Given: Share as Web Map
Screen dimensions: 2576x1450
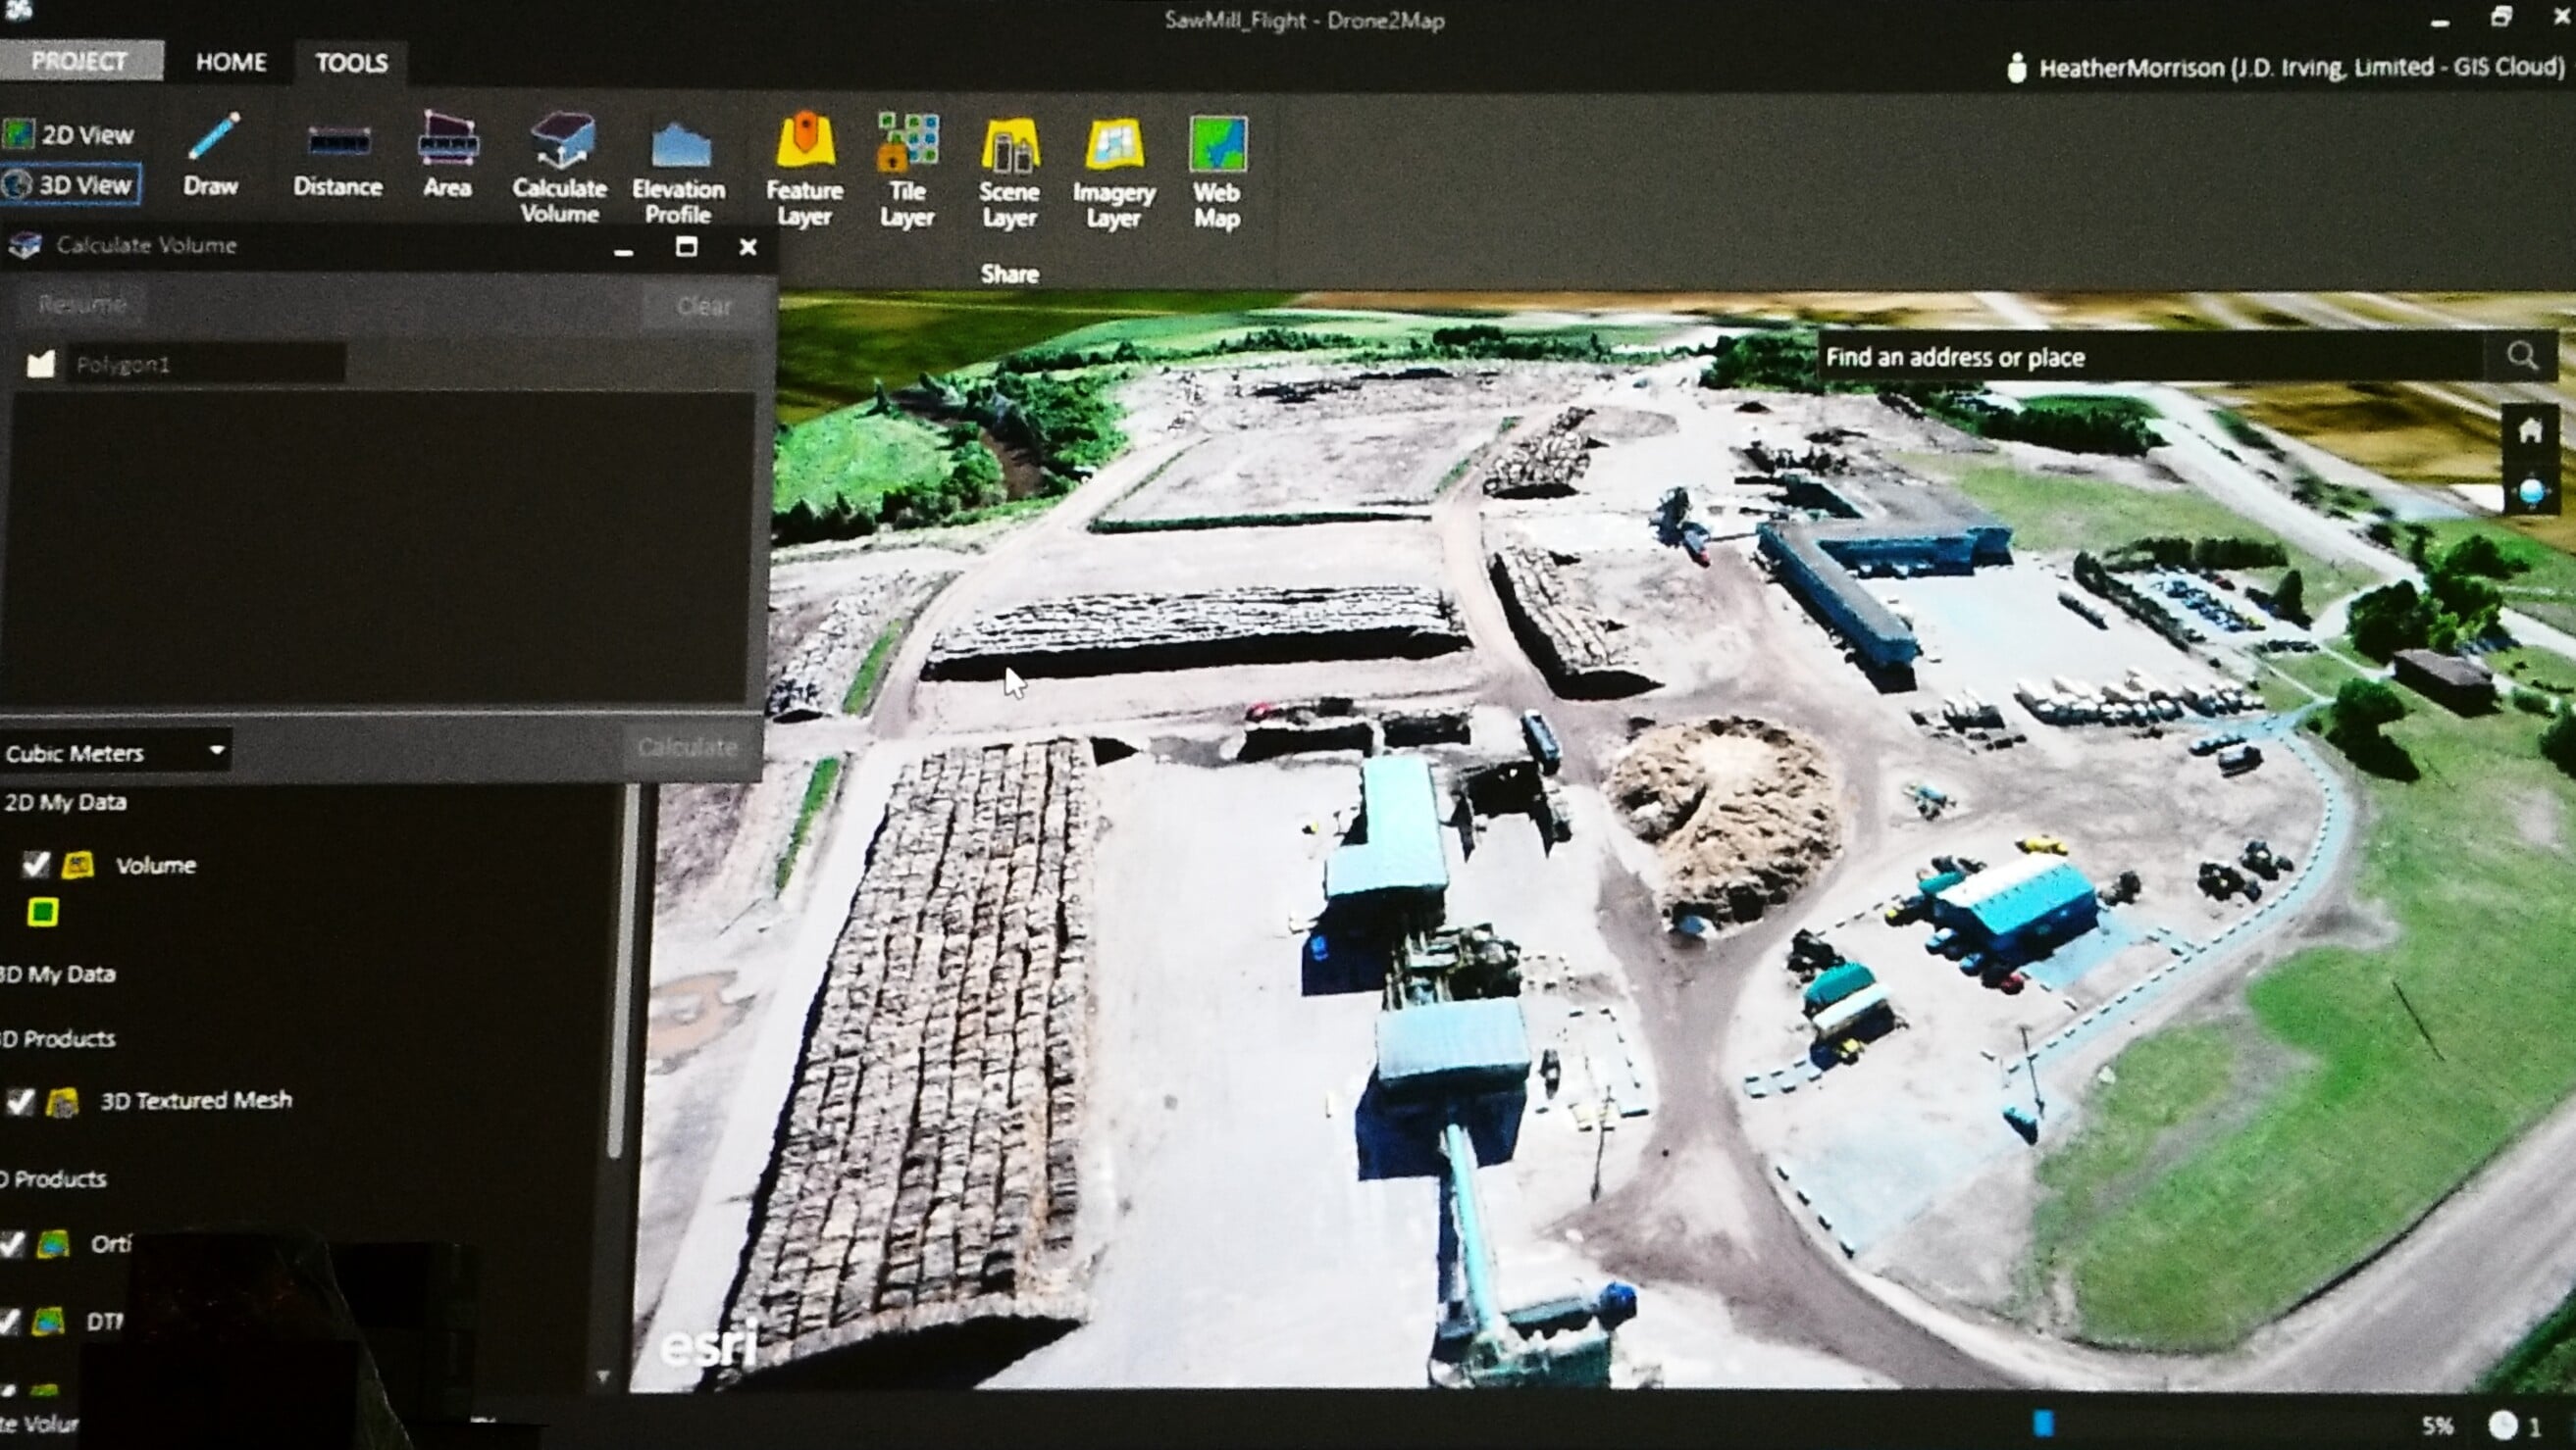Looking at the screenshot, I should [x=1217, y=172].
